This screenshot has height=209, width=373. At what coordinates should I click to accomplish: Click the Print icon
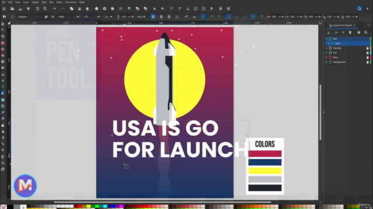pyautogui.click(x=29, y=9)
